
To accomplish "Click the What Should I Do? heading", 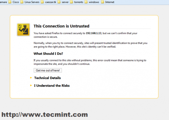I will tap(48, 54).
